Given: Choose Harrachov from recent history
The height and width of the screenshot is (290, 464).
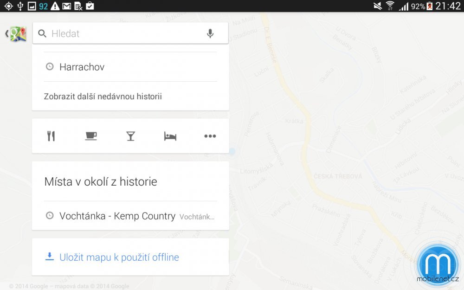Looking at the screenshot, I should tap(82, 67).
